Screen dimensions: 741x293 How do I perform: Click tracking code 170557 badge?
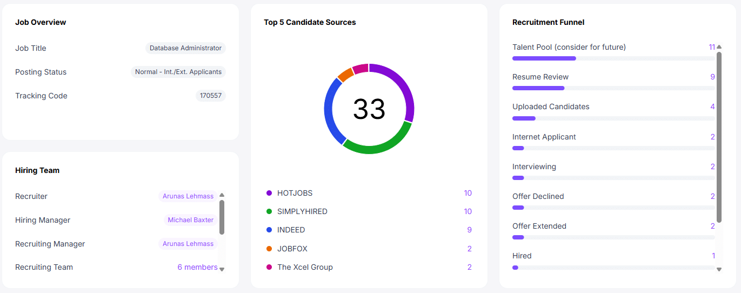(210, 96)
